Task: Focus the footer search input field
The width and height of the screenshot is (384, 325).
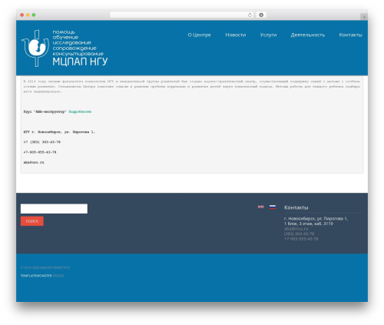Action: [54, 209]
